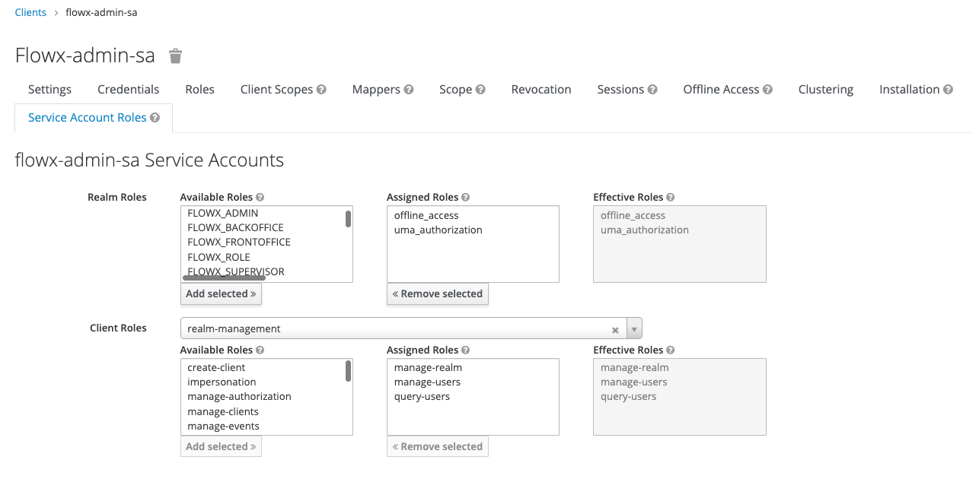Open the Clustering tab
This screenshot has width=979, height=479.
tap(826, 89)
